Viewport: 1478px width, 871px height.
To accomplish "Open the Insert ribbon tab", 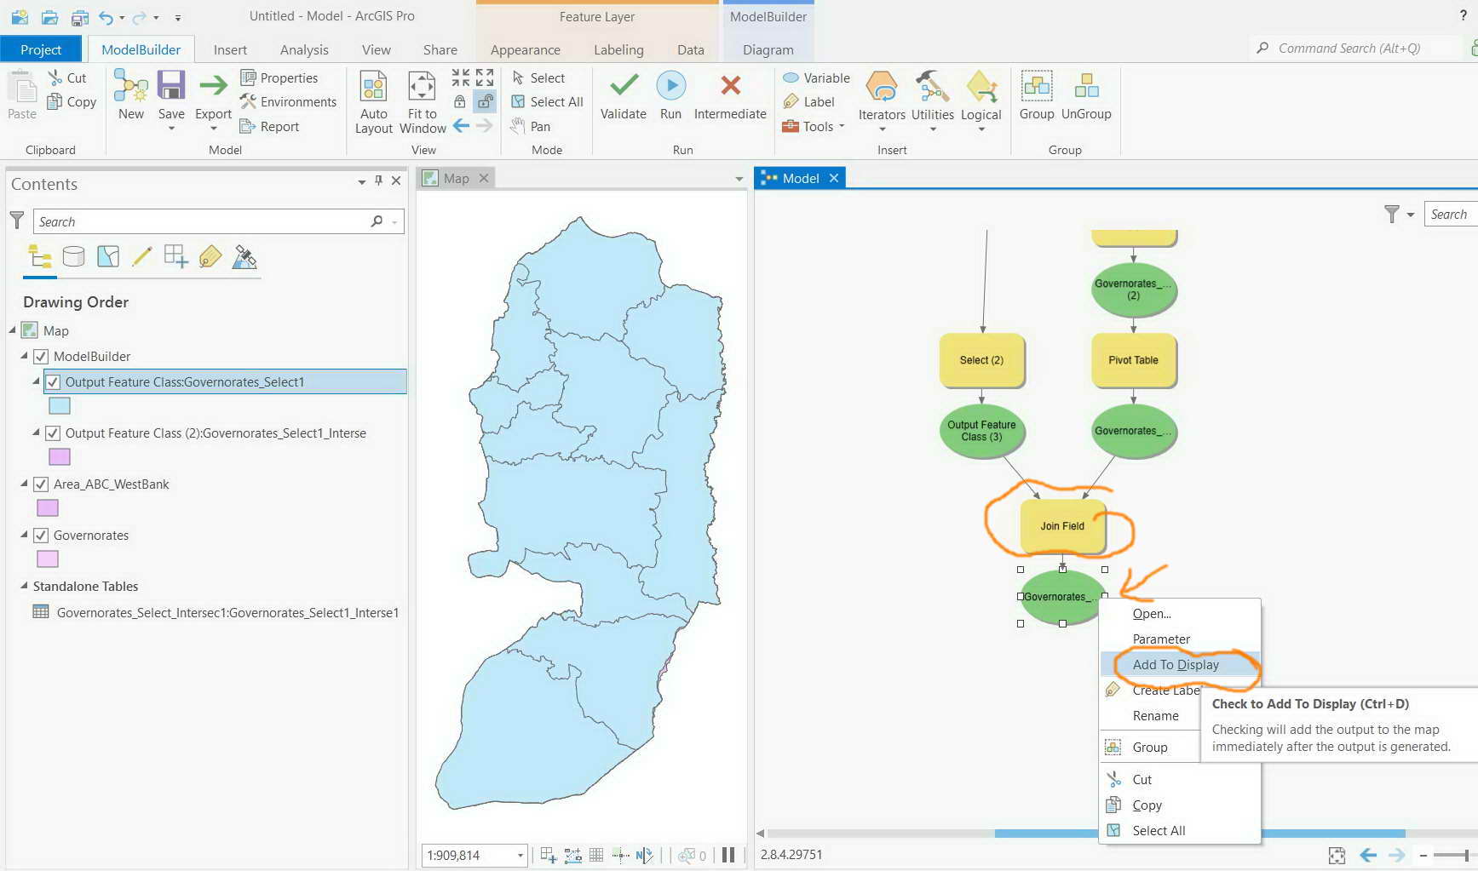I will [230, 49].
